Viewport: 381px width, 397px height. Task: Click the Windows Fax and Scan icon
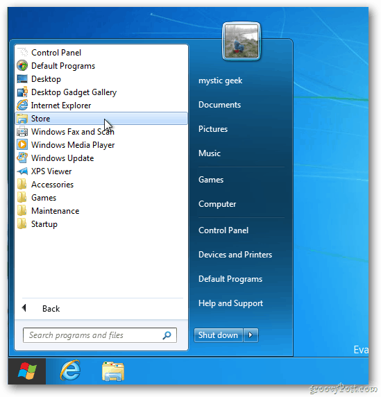pos(22,132)
